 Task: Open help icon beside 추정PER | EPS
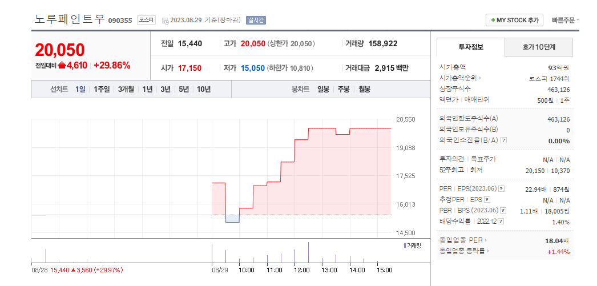pyautogui.click(x=487, y=200)
